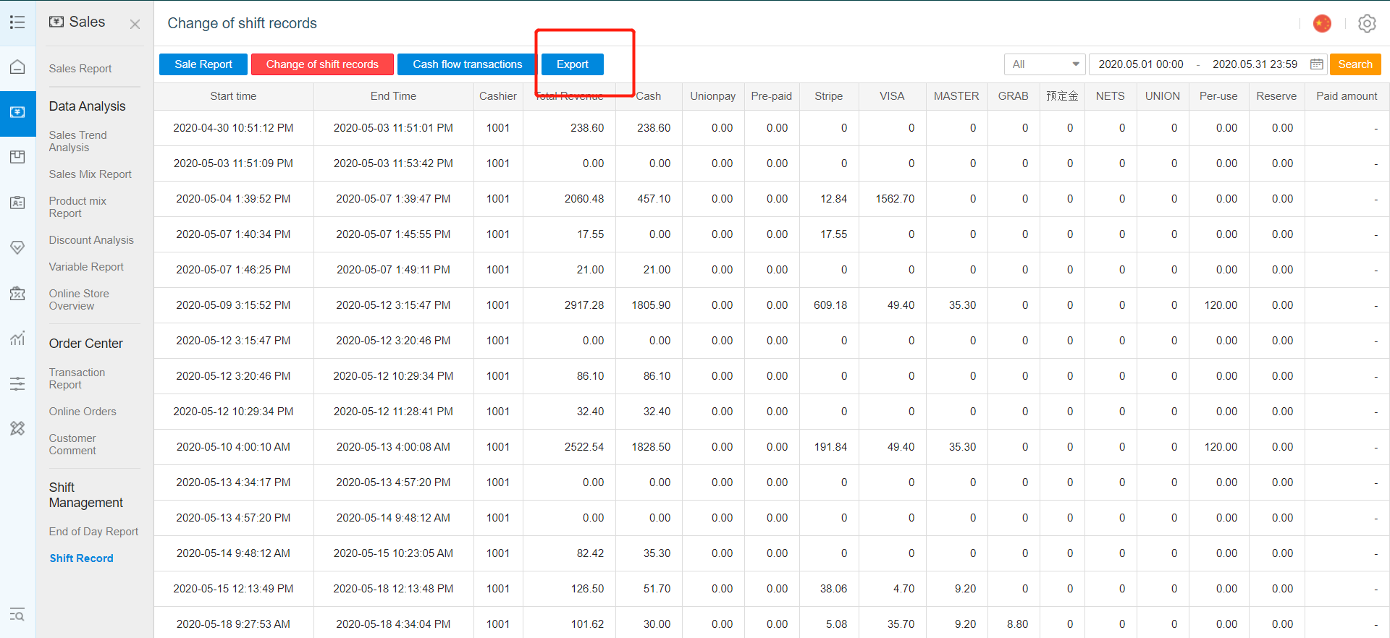Open the home icon in the left rail

point(17,67)
